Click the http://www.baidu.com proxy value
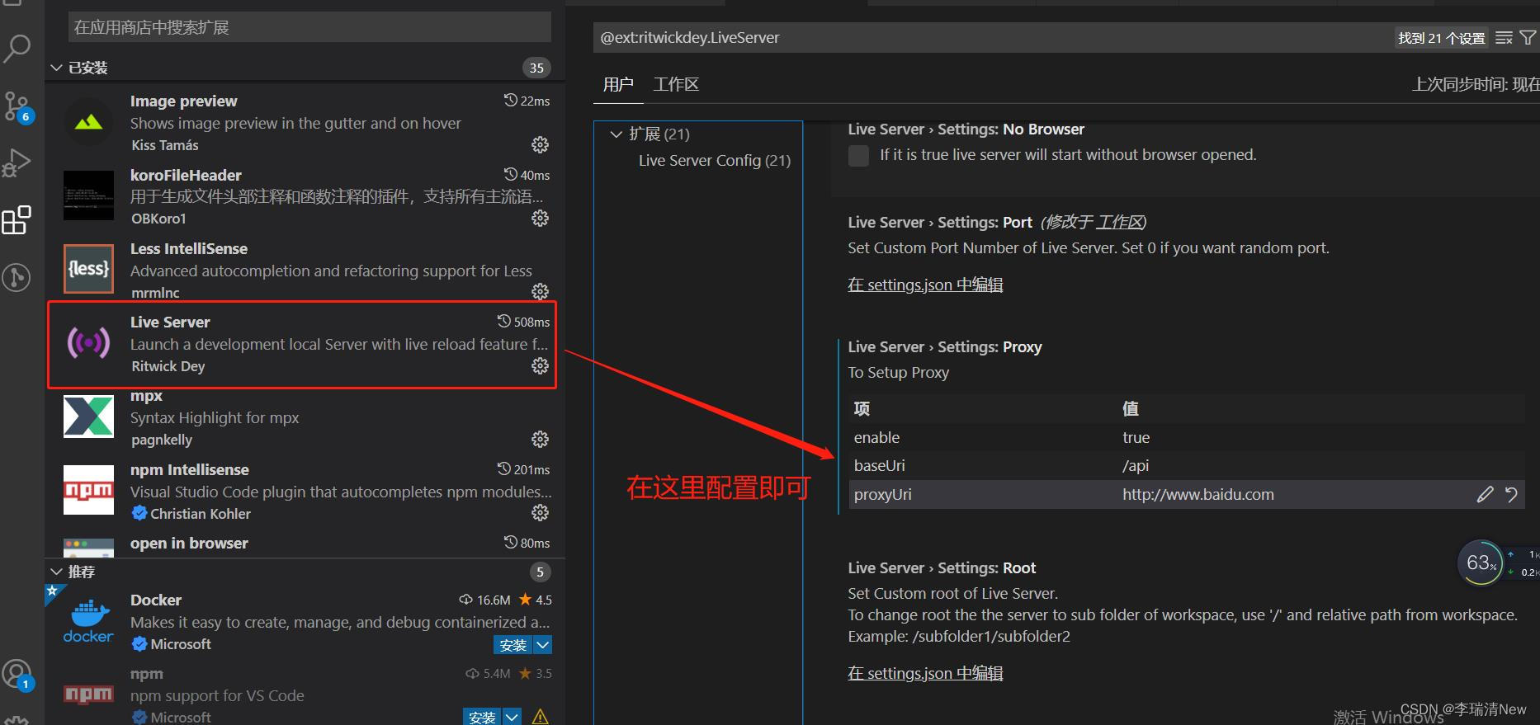 point(1198,495)
